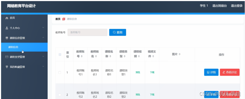Click cell 教师姓名2
Image resolution: width=245 pixels, height=99 pixels.
(95, 95)
